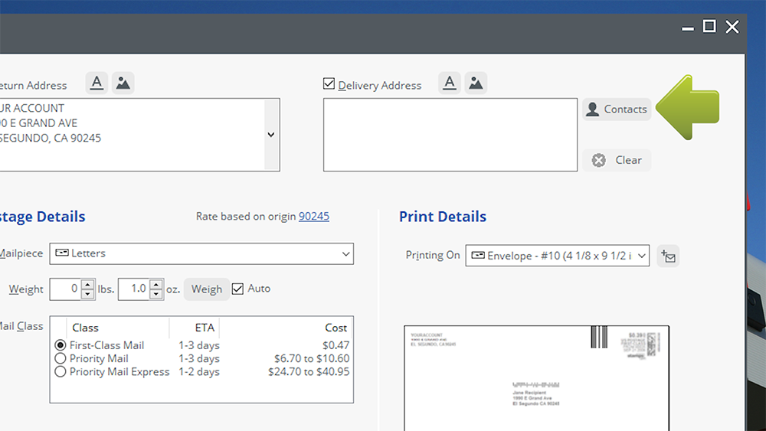Viewport: 766px width, 431px height.
Task: Click inside the delivery address box
Action: (x=450, y=135)
